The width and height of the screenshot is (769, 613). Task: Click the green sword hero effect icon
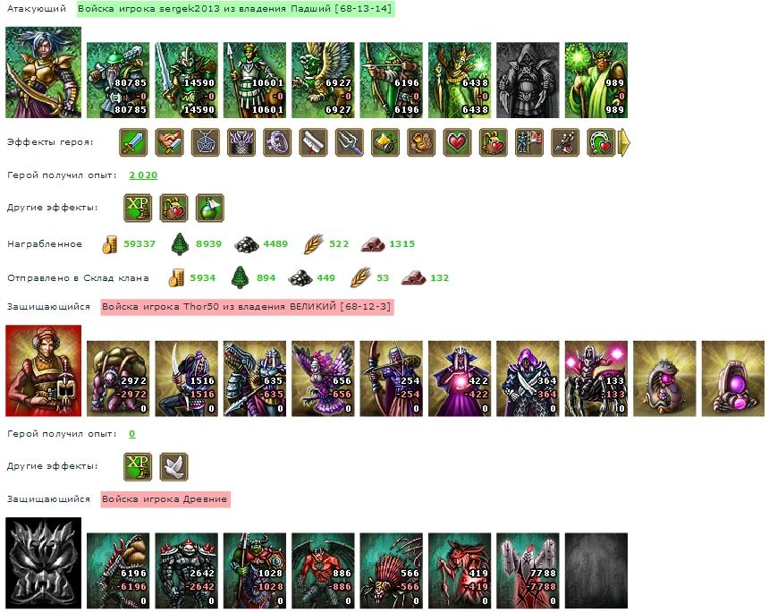pos(133,142)
